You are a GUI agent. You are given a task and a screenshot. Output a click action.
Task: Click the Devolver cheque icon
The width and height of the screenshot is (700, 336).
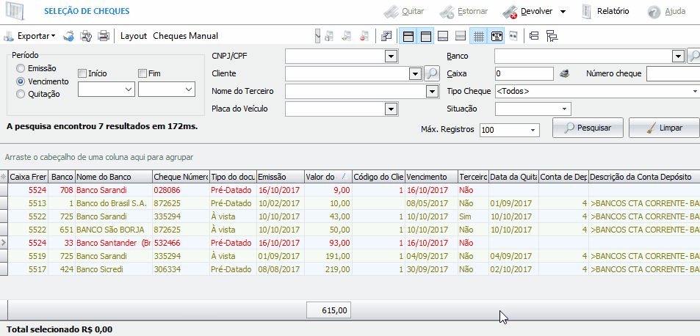[x=510, y=12]
